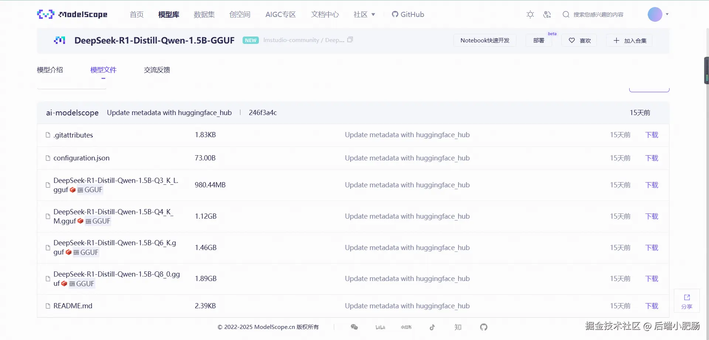Open the Q3_K_L gguf file
The image size is (709, 340).
pos(116,185)
